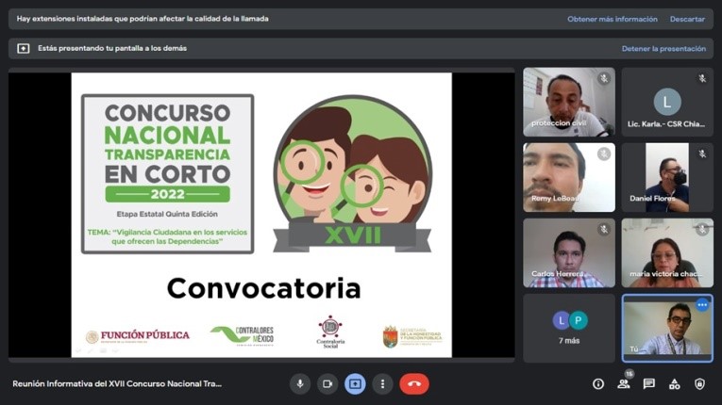Viewport: 722px width, 405px height.
Task: Open the more options three-dot menu
Action: [382, 384]
